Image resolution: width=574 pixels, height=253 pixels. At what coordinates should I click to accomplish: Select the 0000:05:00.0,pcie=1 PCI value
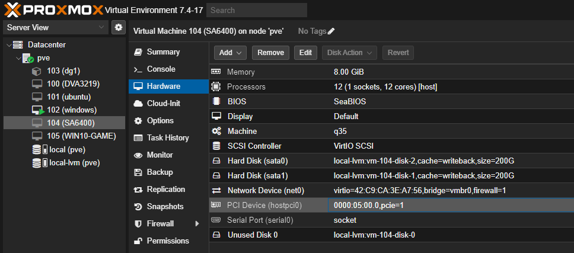click(369, 206)
